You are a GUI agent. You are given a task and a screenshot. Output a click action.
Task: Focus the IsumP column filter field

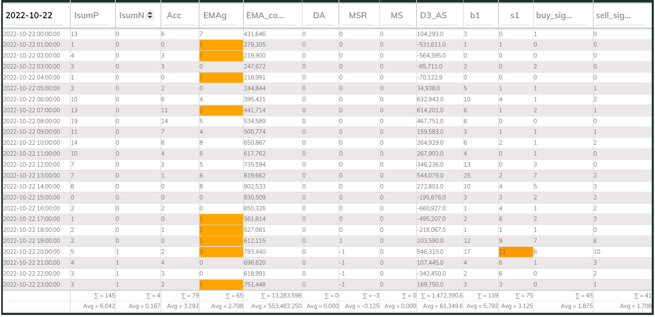point(91,15)
